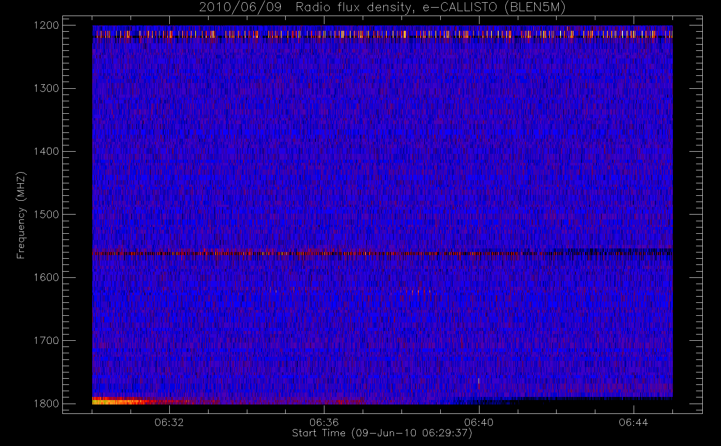Image resolution: width=721 pixels, height=446 pixels.
Task: Click the 'Start Time (09-Jun-10 06:29:37)' label
Action: [382, 433]
